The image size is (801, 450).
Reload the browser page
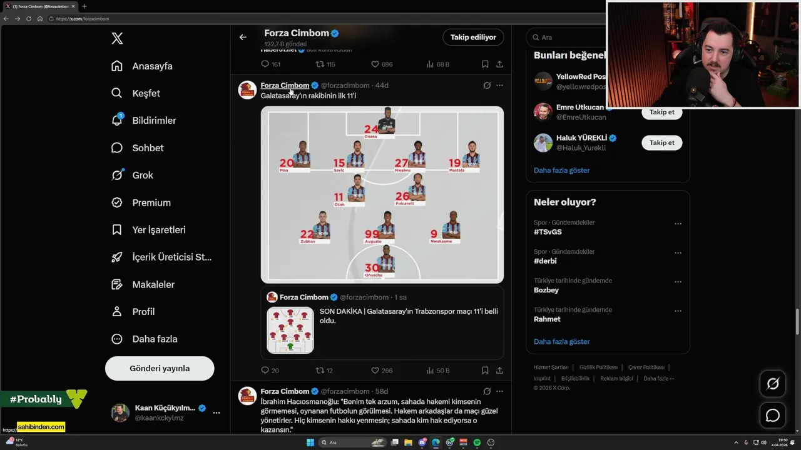pyautogui.click(x=28, y=19)
